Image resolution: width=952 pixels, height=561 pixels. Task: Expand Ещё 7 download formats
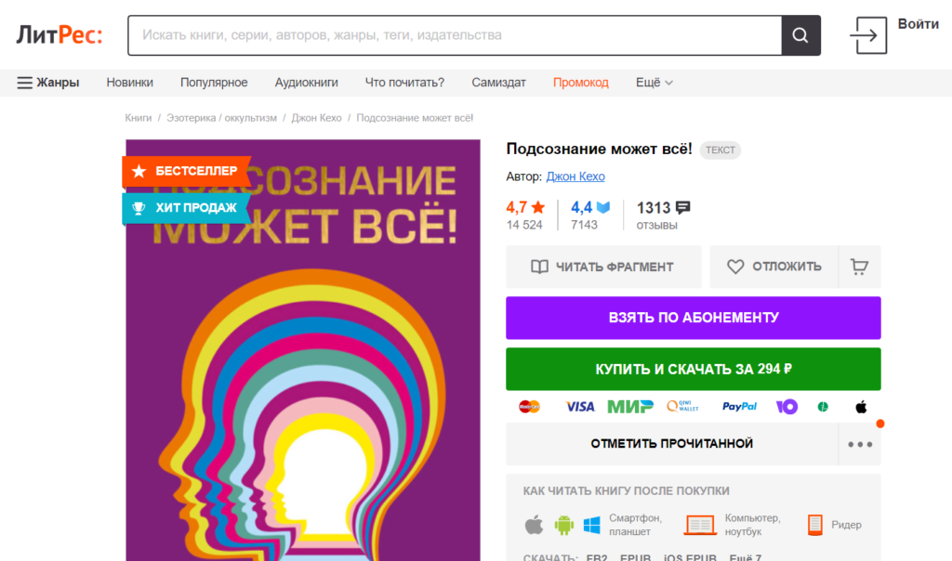click(x=745, y=556)
